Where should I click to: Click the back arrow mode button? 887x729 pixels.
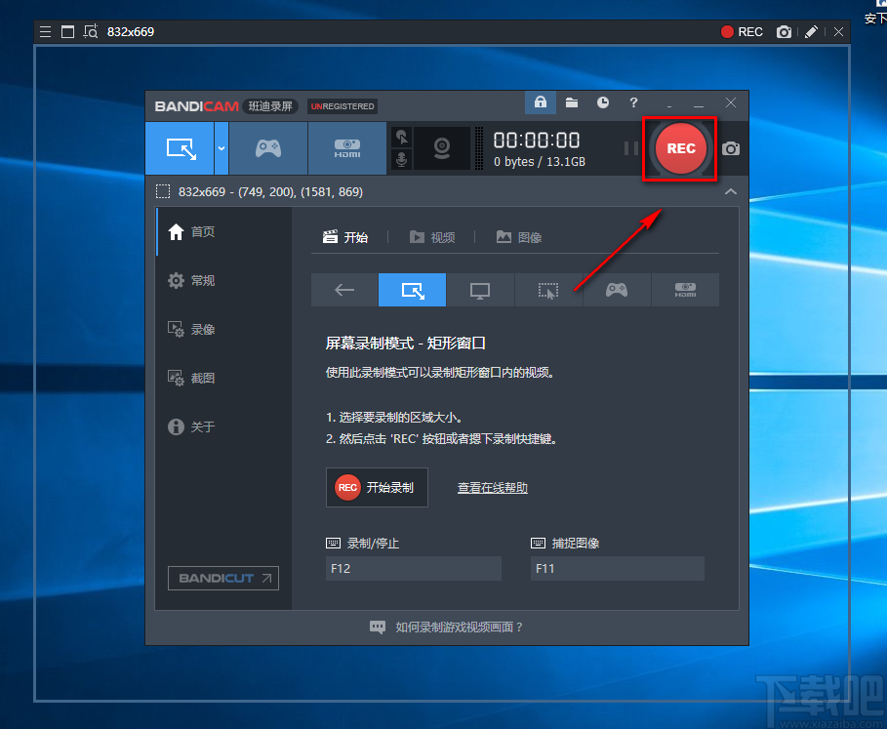pos(344,290)
